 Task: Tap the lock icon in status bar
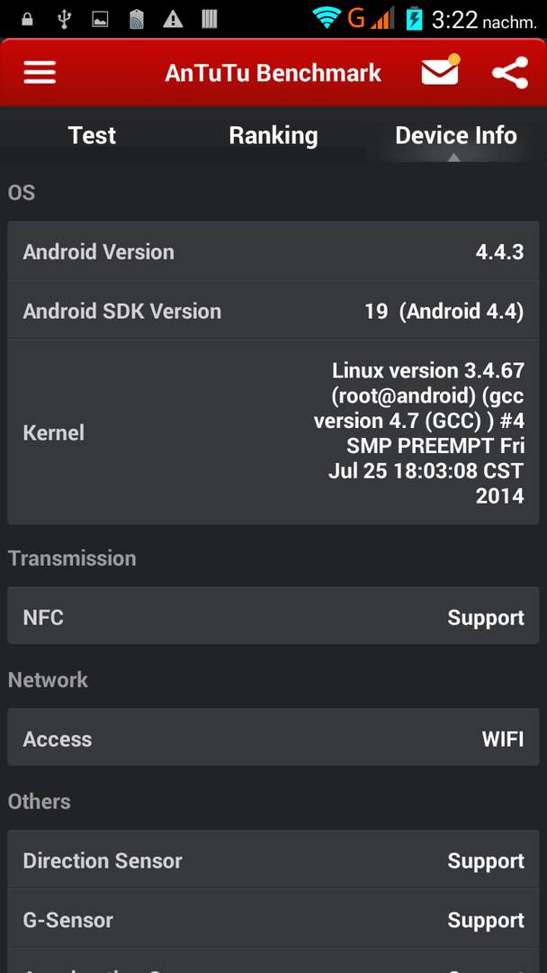(x=27, y=19)
